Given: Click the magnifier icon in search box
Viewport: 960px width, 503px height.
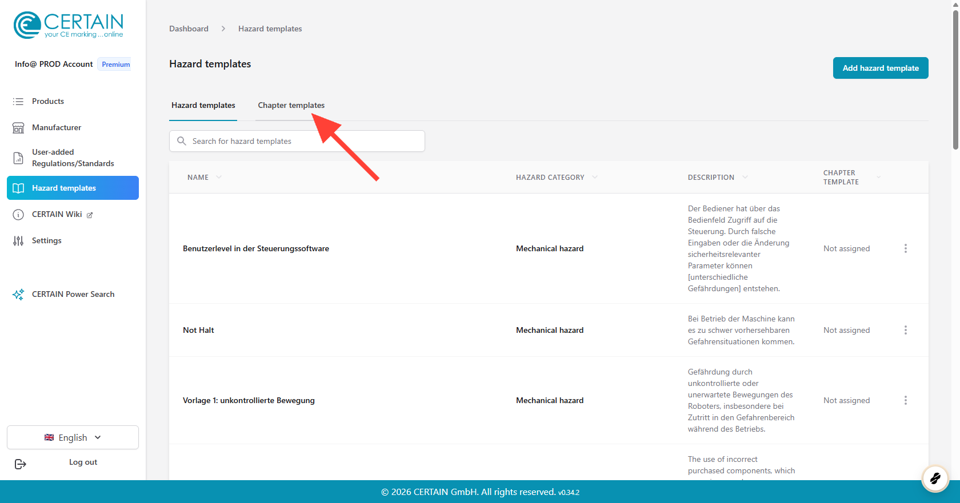Looking at the screenshot, I should (x=182, y=141).
